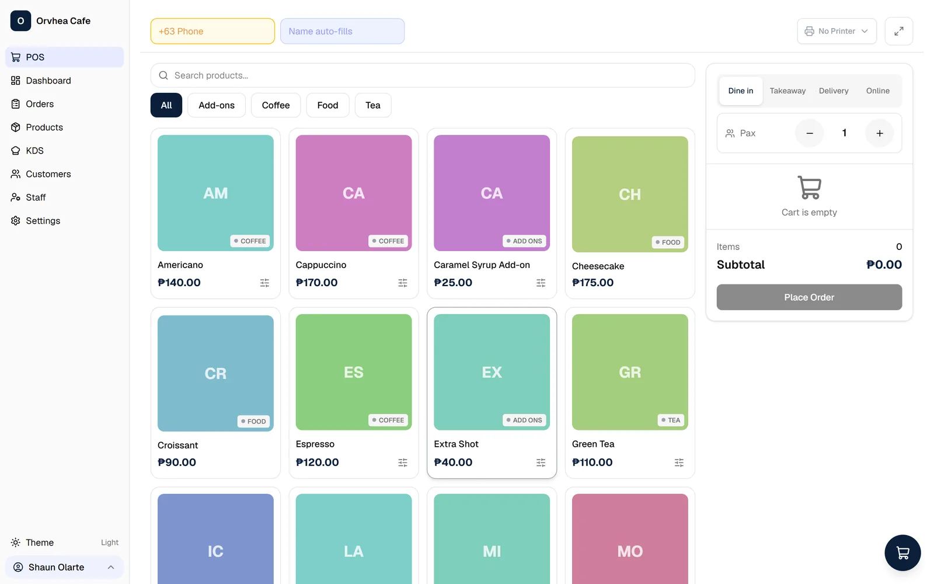The width and height of the screenshot is (934, 584).
Task: Open the No Printer dropdown
Action: 837,31
